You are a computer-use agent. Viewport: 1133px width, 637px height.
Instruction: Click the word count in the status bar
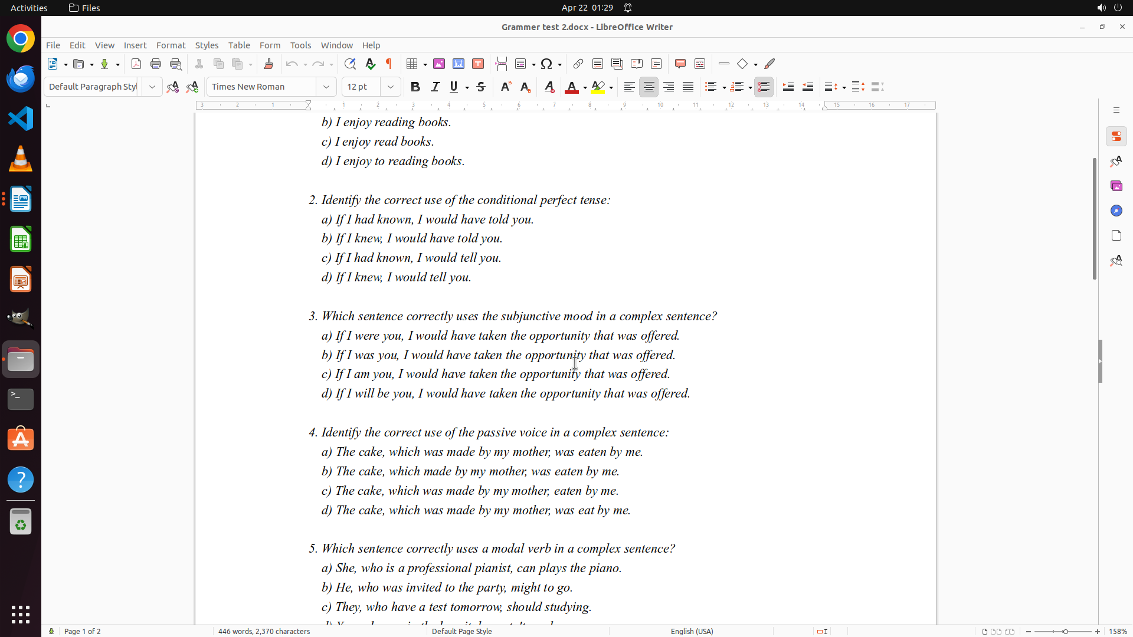[x=264, y=631]
